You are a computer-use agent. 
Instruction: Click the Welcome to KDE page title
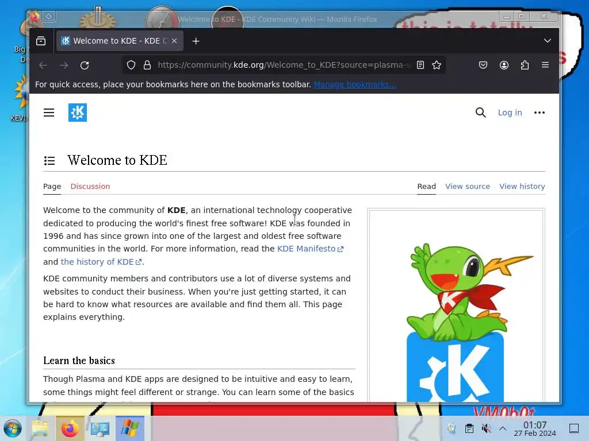117,160
